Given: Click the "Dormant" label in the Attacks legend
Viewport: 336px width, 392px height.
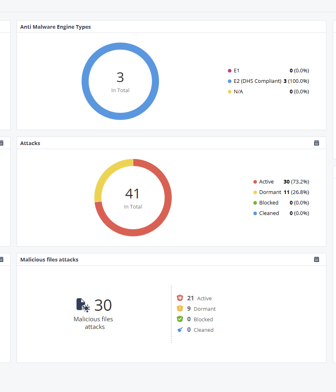Looking at the screenshot, I should click(270, 192).
